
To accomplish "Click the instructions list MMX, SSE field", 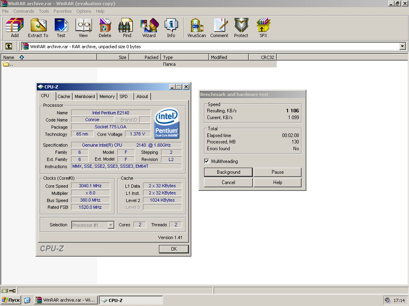I will (x=127, y=166).
